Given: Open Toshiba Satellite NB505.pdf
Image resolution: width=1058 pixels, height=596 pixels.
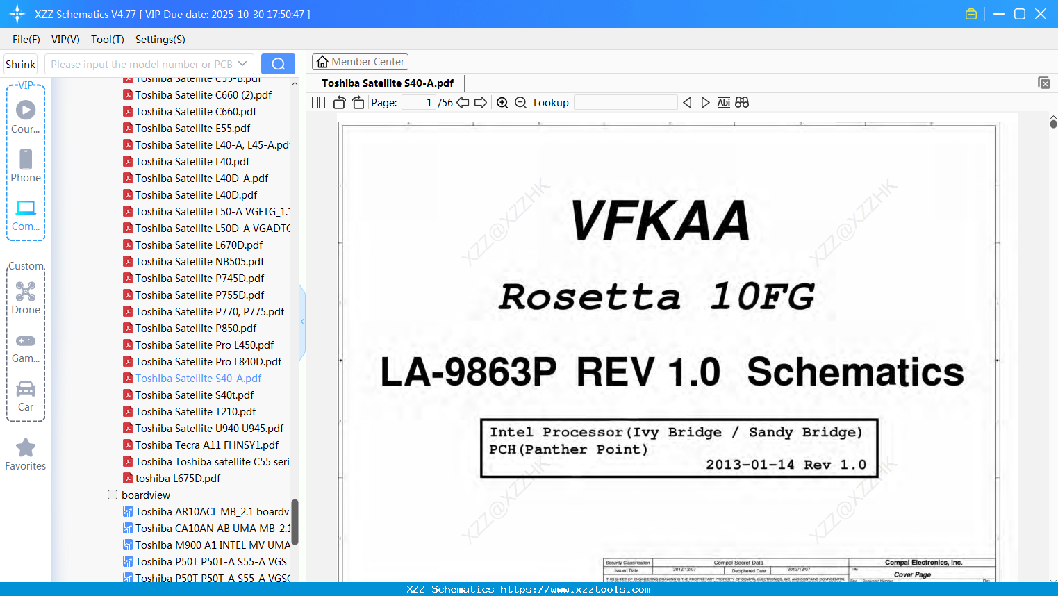Looking at the screenshot, I should (199, 262).
